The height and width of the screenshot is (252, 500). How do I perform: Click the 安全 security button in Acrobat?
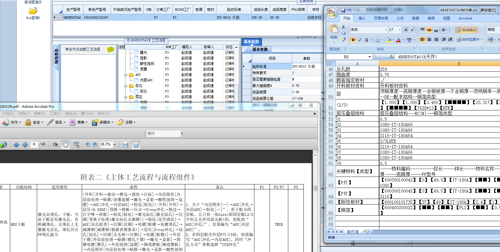(34, 122)
